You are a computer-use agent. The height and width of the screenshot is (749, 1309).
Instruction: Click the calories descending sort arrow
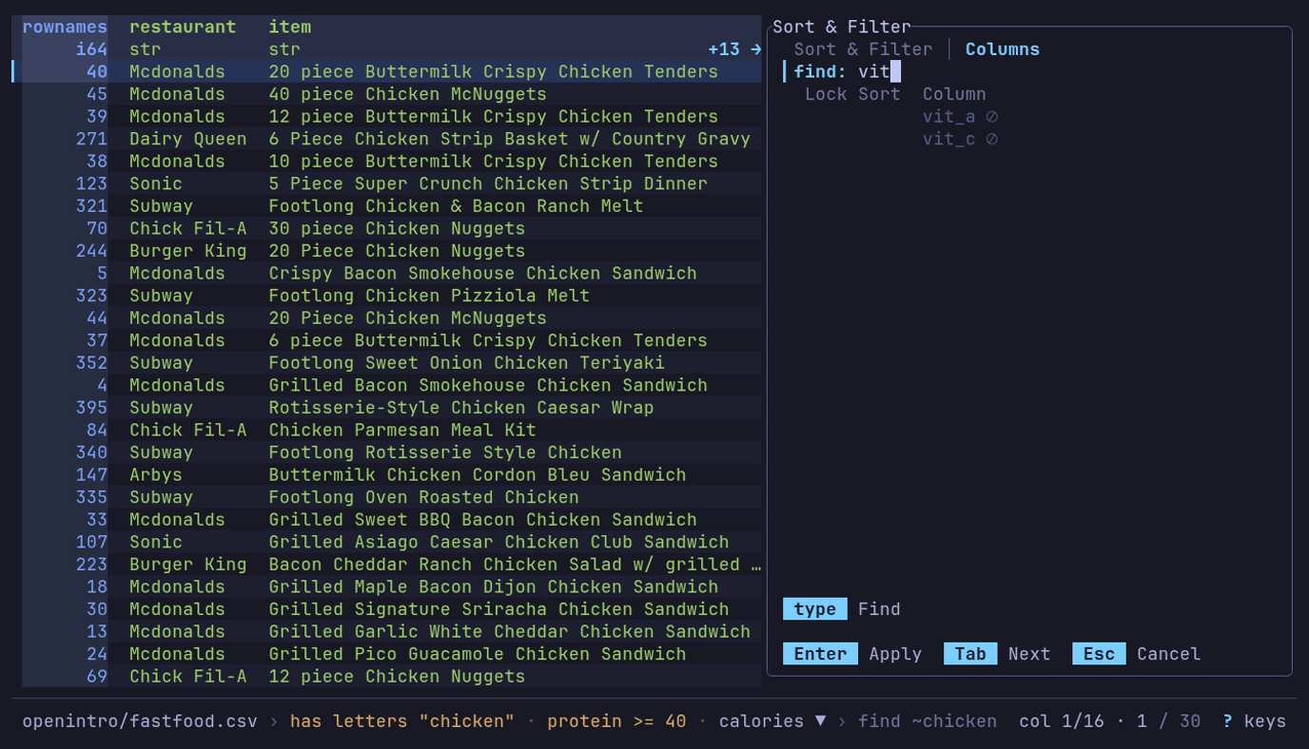(820, 721)
